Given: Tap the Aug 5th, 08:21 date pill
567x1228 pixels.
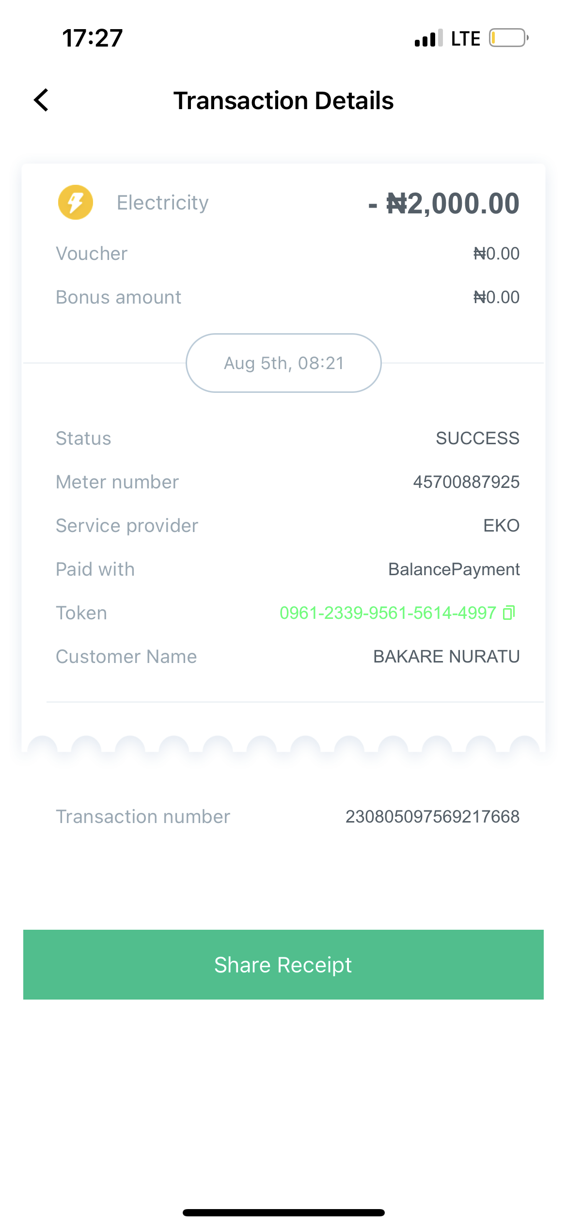Looking at the screenshot, I should [x=283, y=363].
